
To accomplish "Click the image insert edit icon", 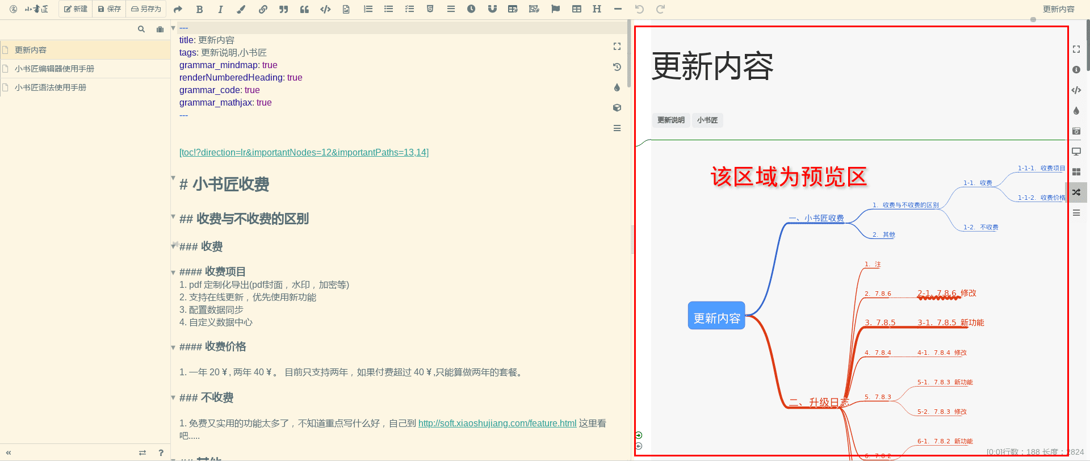I will click(534, 9).
